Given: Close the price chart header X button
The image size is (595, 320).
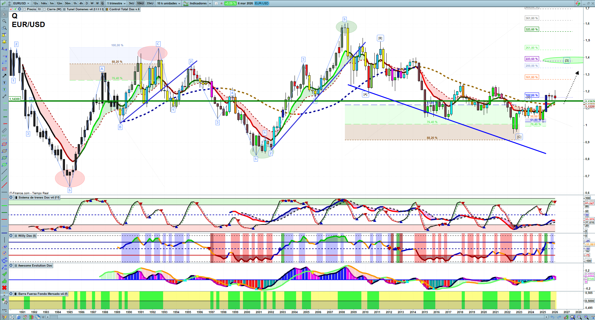Looking at the screenshot, I should 20,9.
